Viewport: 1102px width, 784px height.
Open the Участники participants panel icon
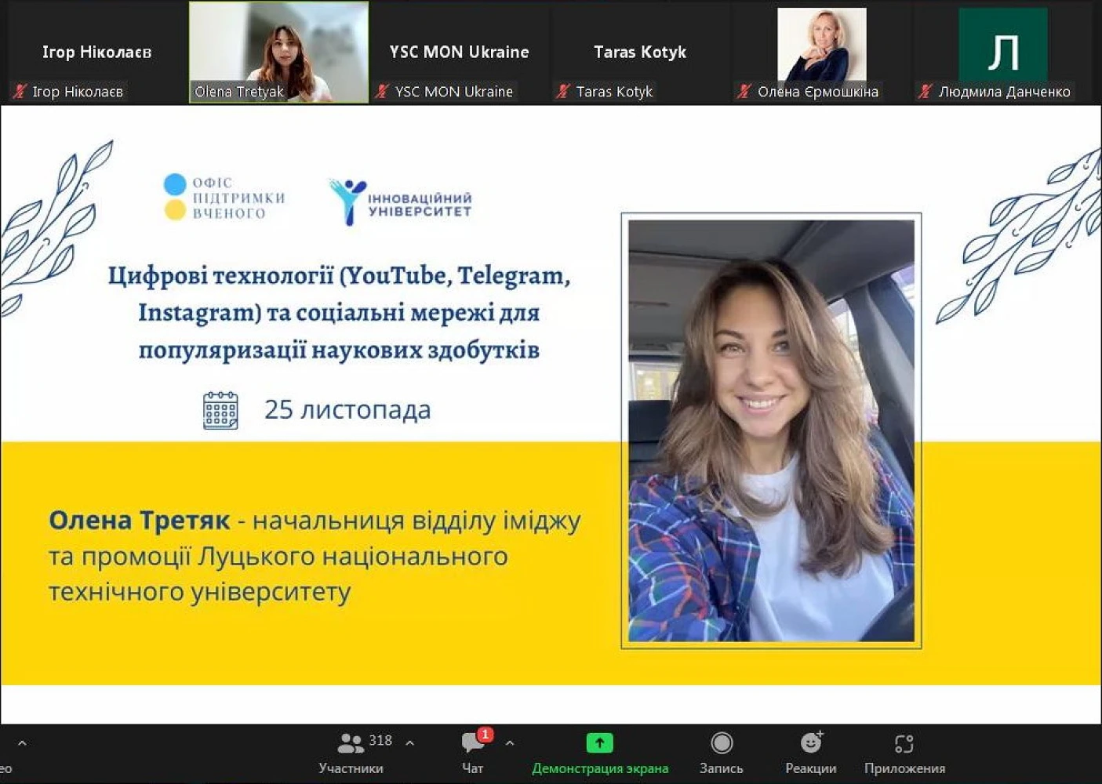[351, 742]
